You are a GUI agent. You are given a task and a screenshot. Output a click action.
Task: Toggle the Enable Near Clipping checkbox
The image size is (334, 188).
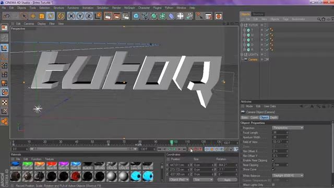273,160
